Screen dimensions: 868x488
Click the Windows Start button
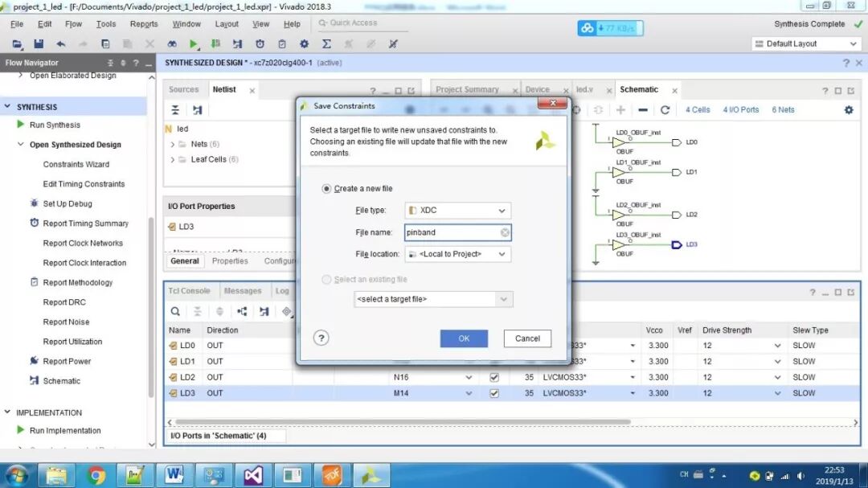click(17, 476)
